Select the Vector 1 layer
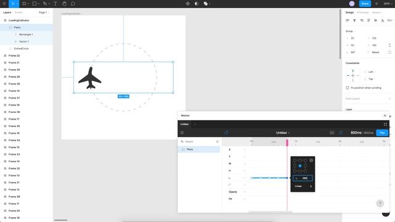The image size is (395, 222). (x=27, y=41)
